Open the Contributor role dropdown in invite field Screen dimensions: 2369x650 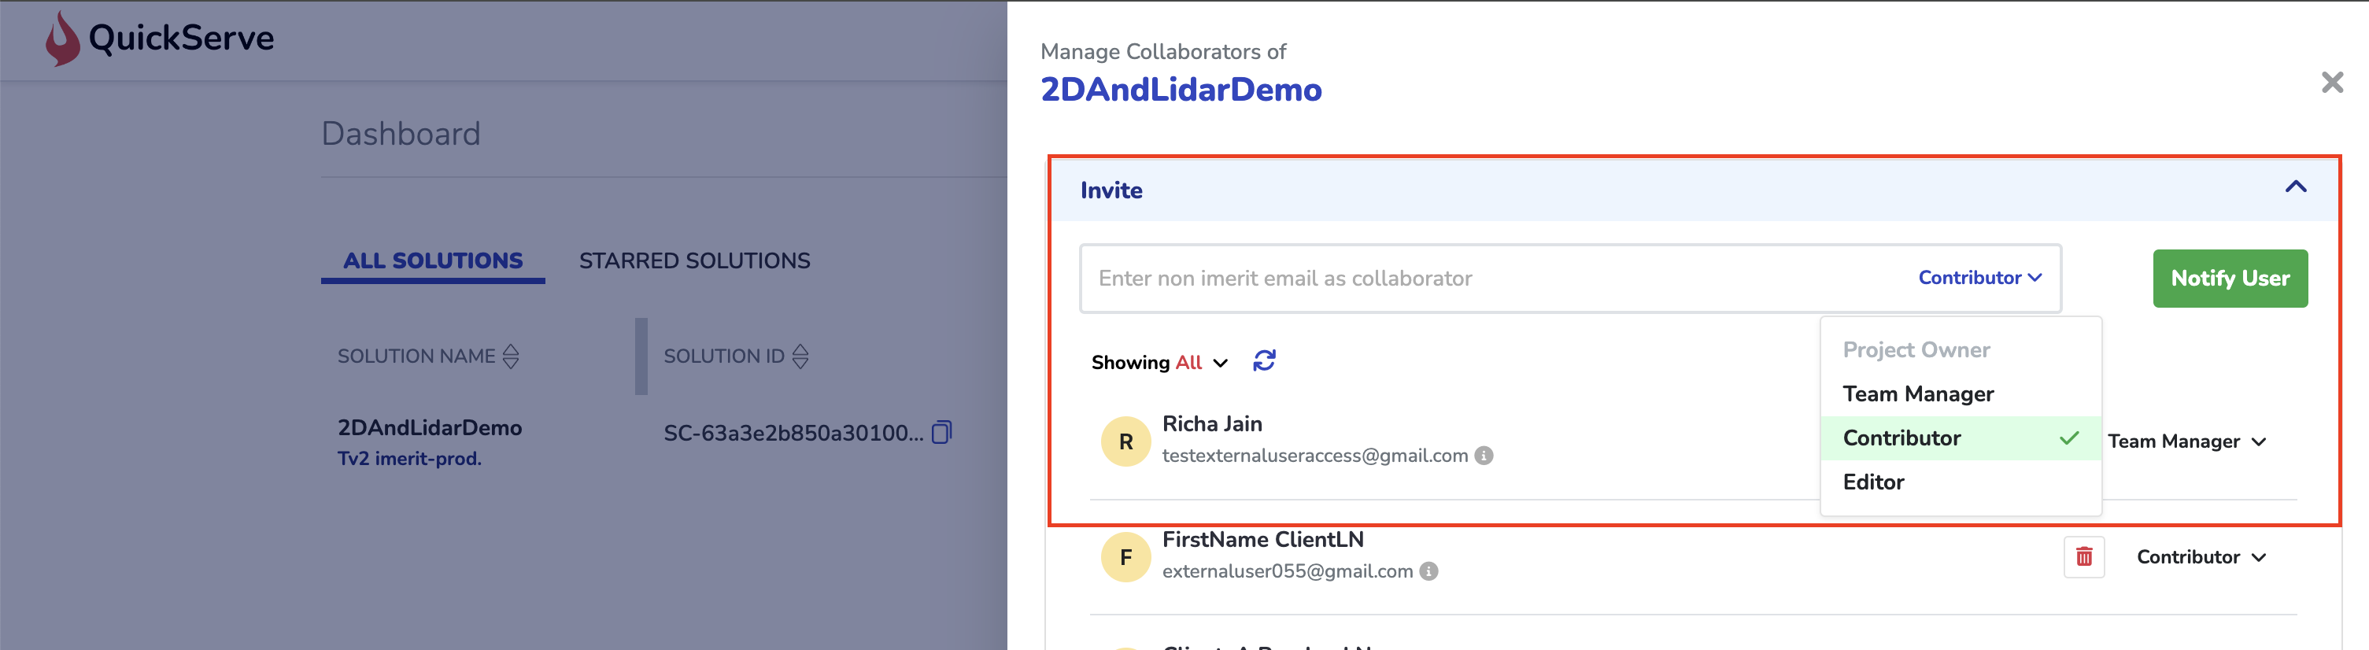click(x=1979, y=278)
